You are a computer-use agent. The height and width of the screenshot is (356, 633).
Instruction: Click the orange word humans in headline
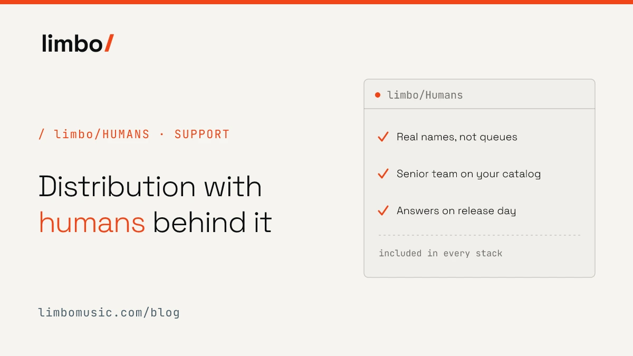[92, 223]
